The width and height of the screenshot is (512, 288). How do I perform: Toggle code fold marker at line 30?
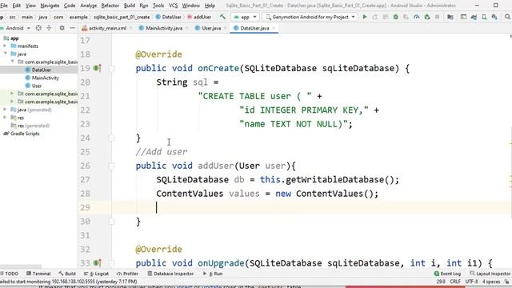[x=112, y=222]
